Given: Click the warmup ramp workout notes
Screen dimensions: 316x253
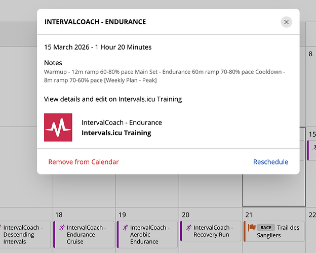Looking at the screenshot, I should click(x=165, y=76).
